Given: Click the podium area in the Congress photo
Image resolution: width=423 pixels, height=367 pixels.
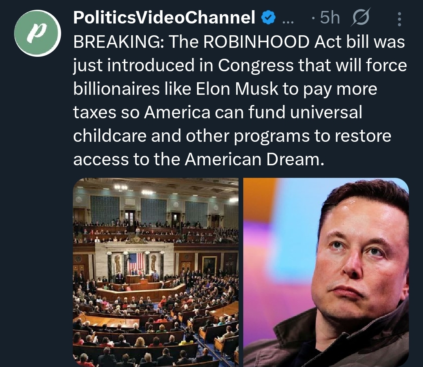Looking at the screenshot, I should point(142,279).
